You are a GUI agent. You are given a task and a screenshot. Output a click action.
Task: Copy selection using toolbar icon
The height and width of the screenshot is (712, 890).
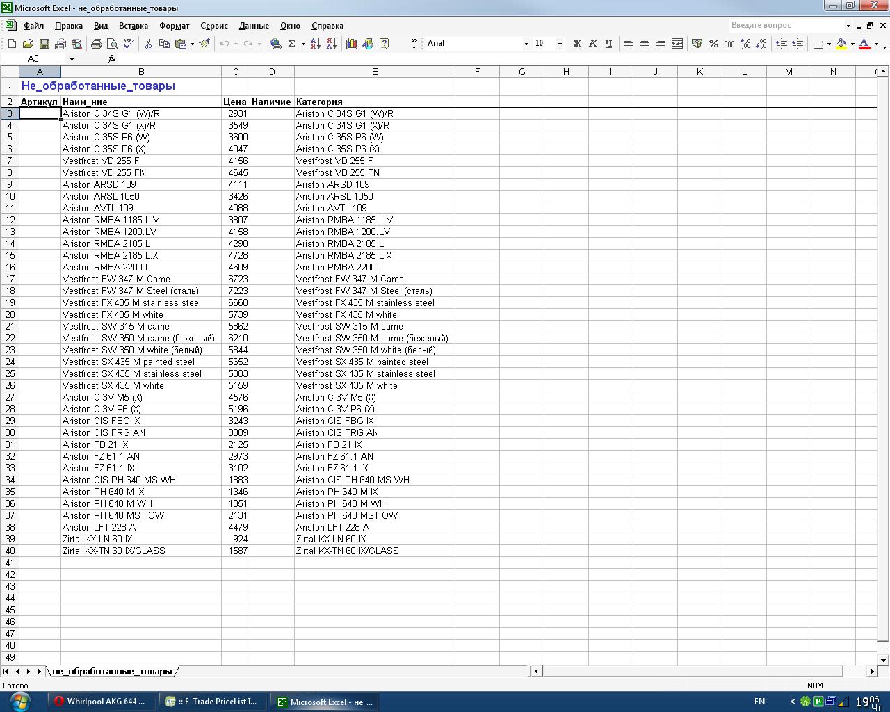164,44
